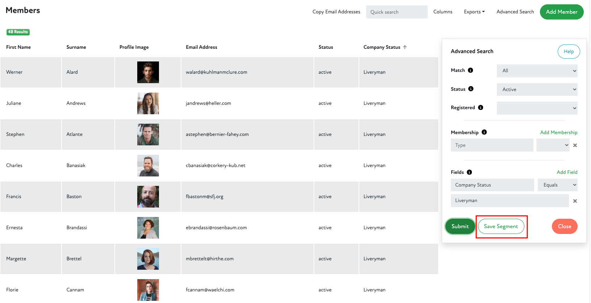Toggle sort arrow on Company Status column
This screenshot has width=591, height=303.
405,47
